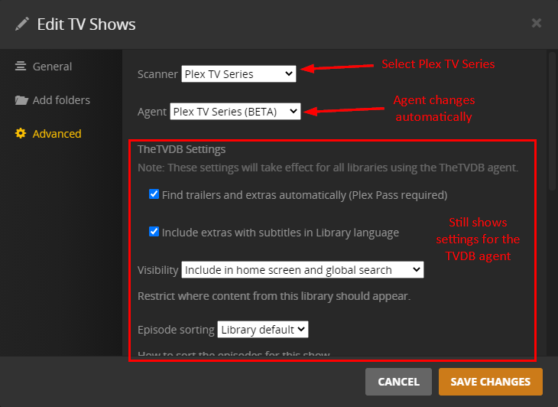
Task: Open the Visibility dropdown
Action: click(x=303, y=270)
